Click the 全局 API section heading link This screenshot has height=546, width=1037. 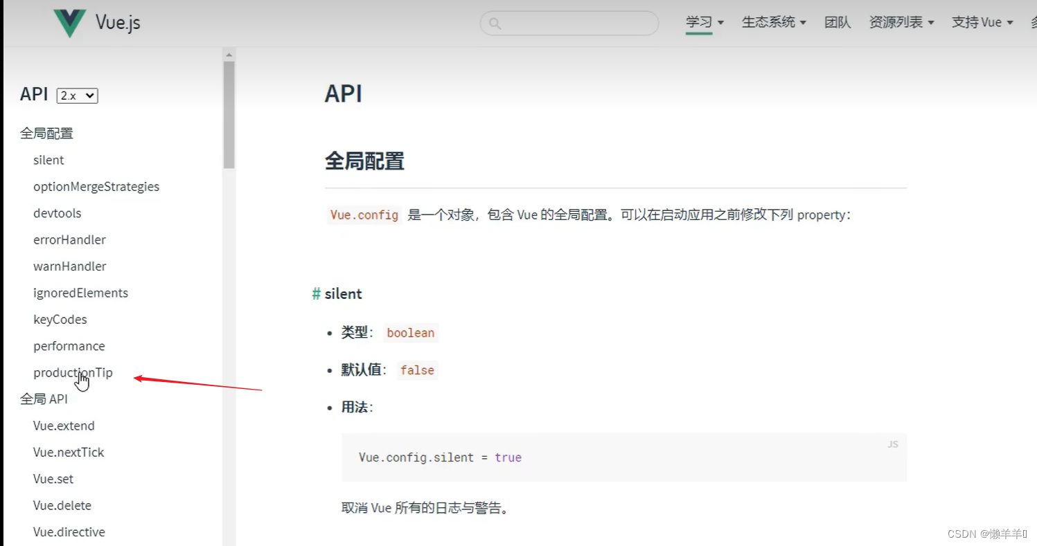pos(44,399)
